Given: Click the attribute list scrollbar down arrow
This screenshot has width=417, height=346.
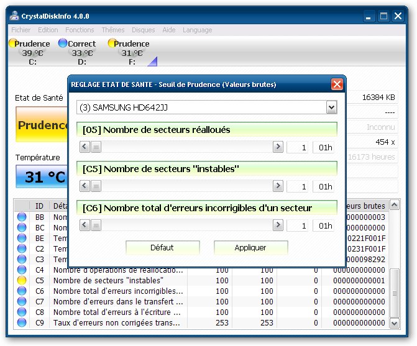Looking at the screenshot, I should [x=394, y=323].
